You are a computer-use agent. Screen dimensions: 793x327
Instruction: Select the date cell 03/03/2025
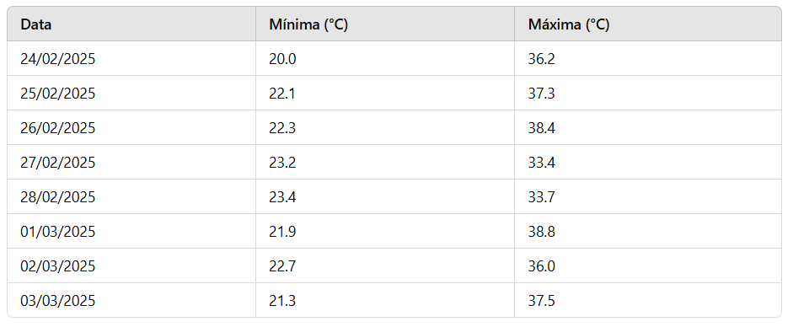click(57, 301)
